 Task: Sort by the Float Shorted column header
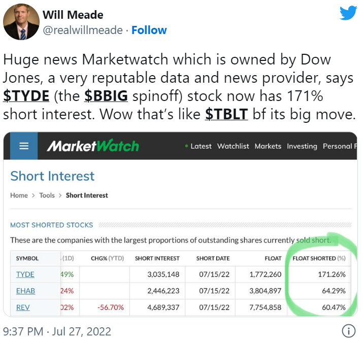click(319, 258)
